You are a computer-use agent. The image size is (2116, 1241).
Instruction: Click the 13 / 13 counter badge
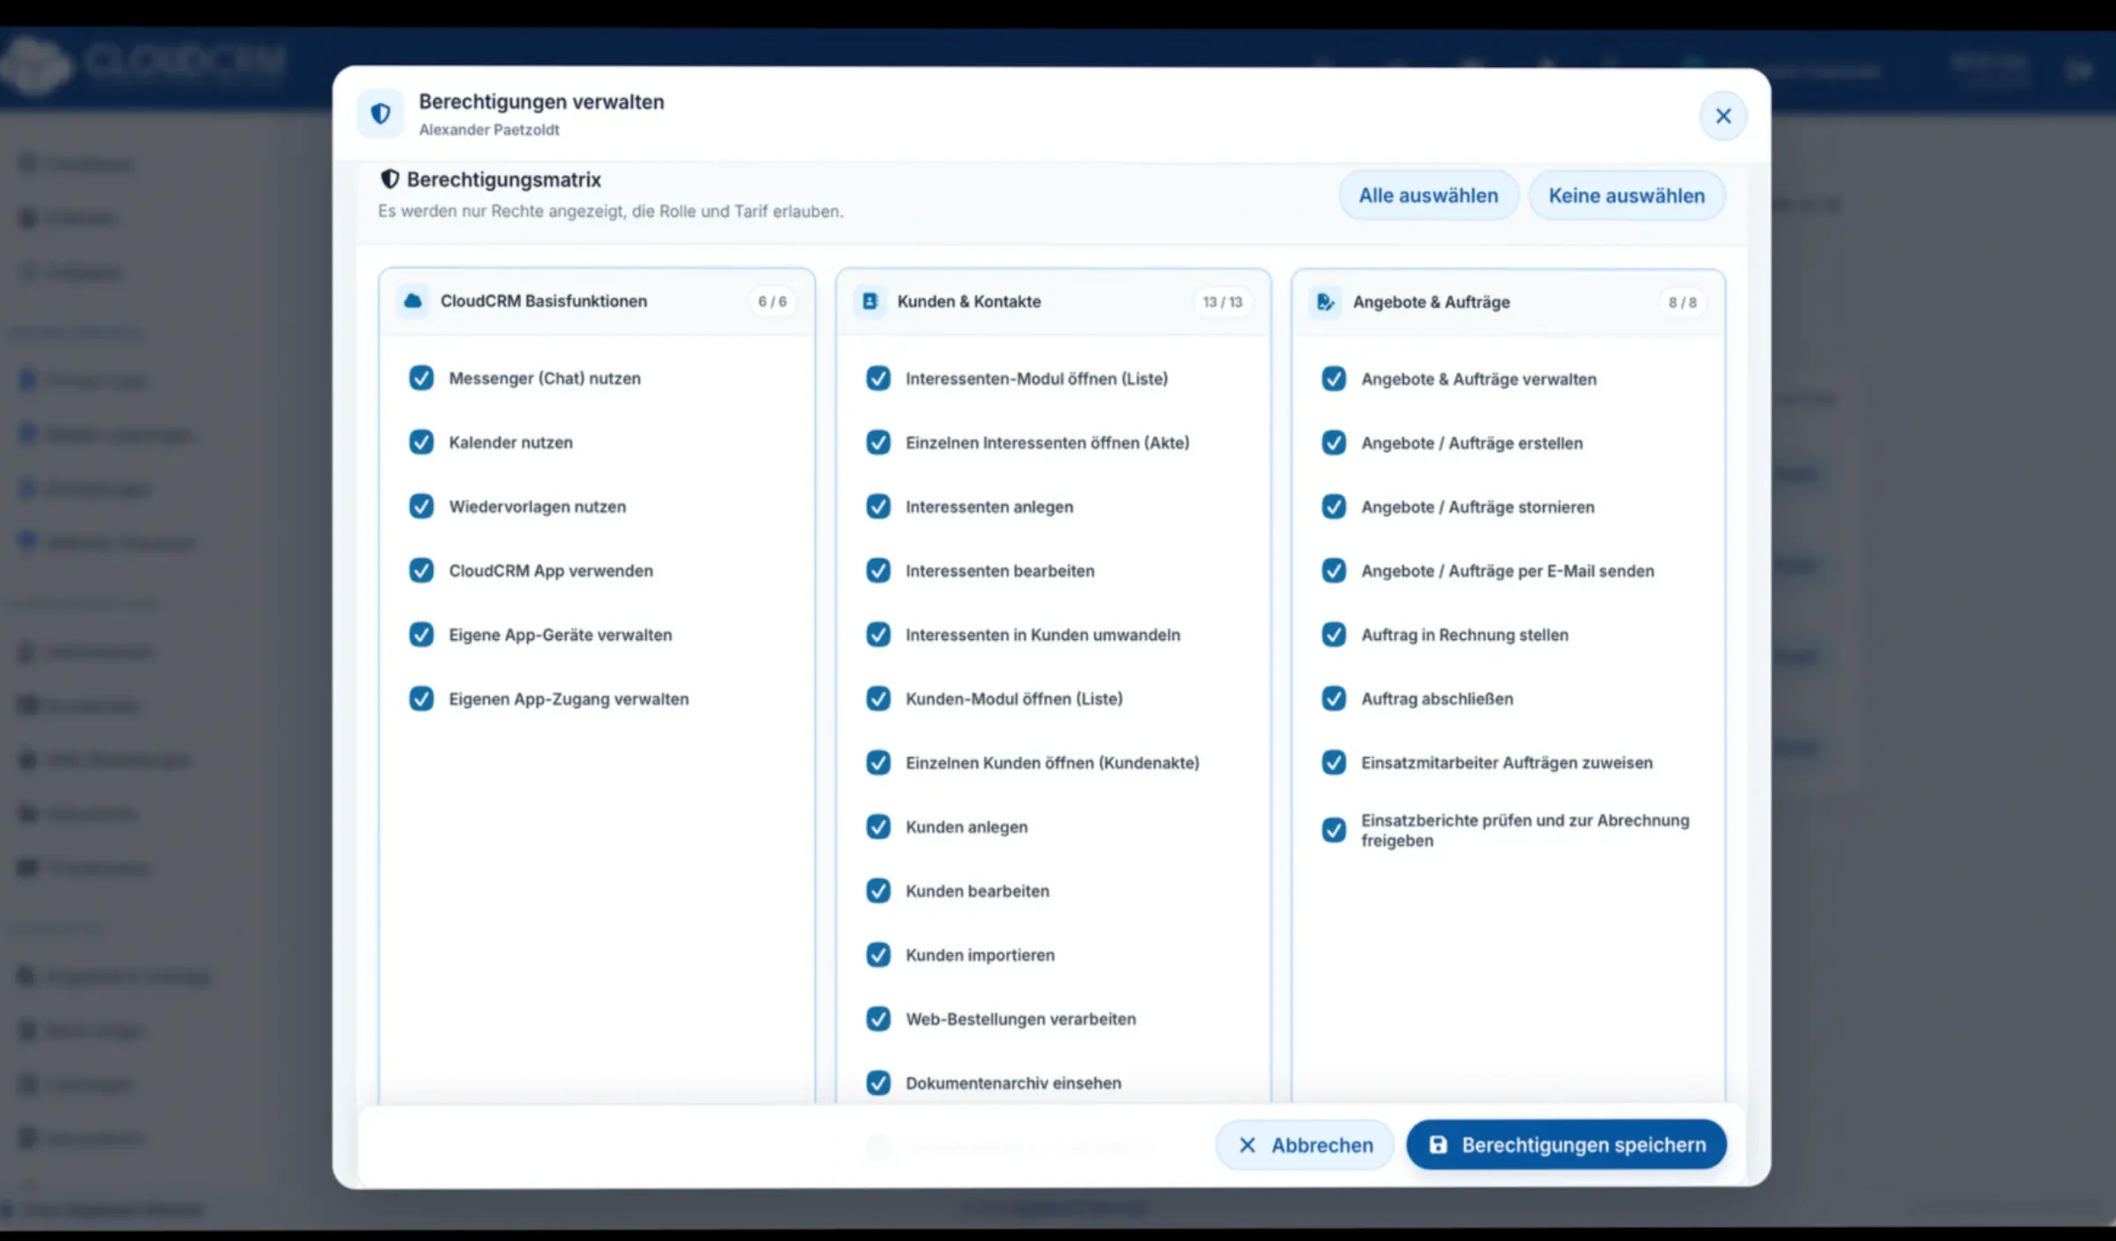tap(1223, 302)
